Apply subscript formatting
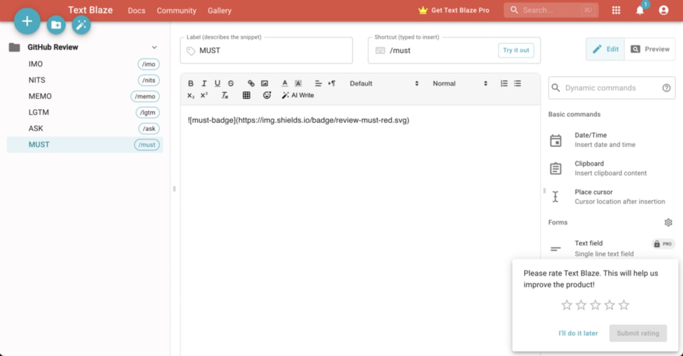This screenshot has width=683, height=356. point(191,96)
